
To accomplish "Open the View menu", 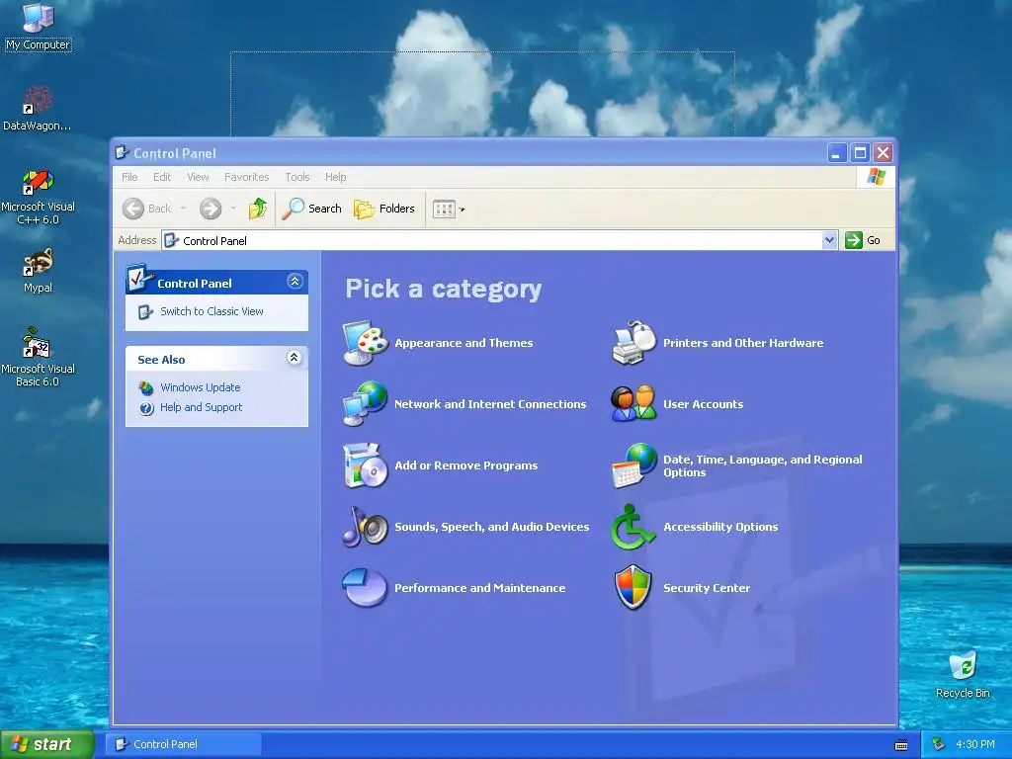I will tap(198, 177).
